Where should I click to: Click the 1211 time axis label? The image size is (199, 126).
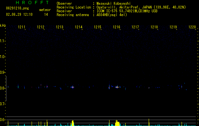[x=22, y=27]
